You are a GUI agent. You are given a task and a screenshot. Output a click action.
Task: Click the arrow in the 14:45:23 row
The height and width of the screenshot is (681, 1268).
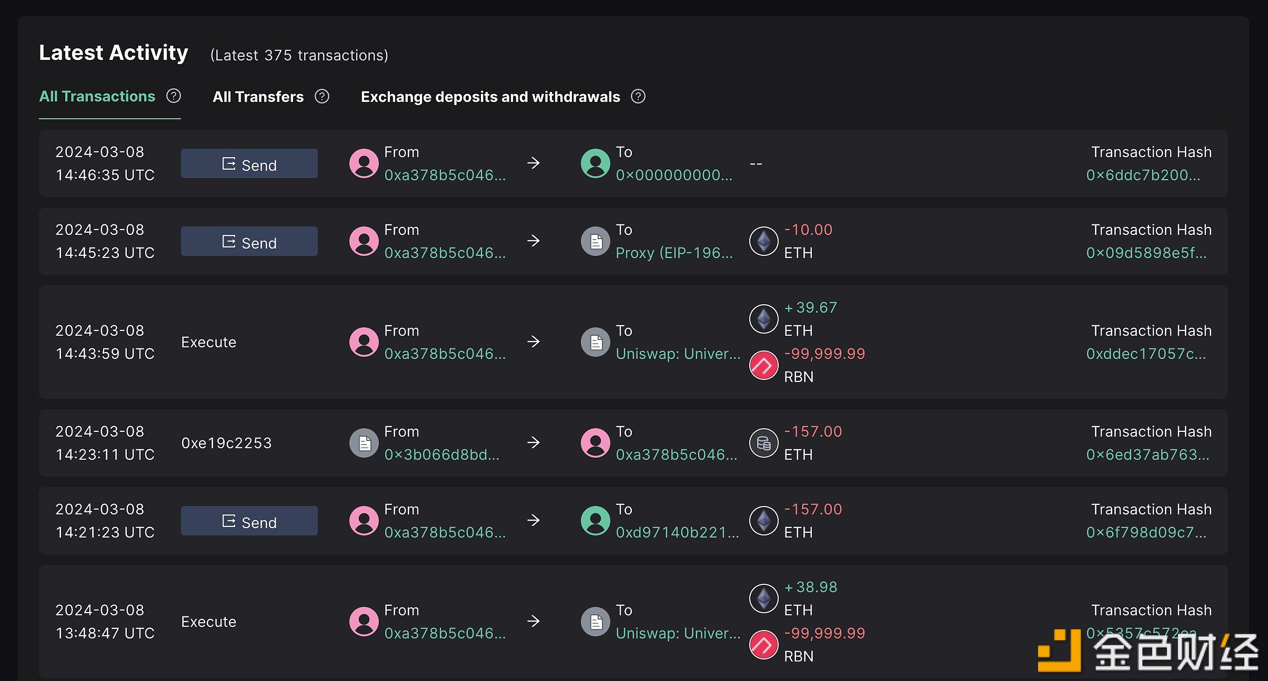click(534, 241)
